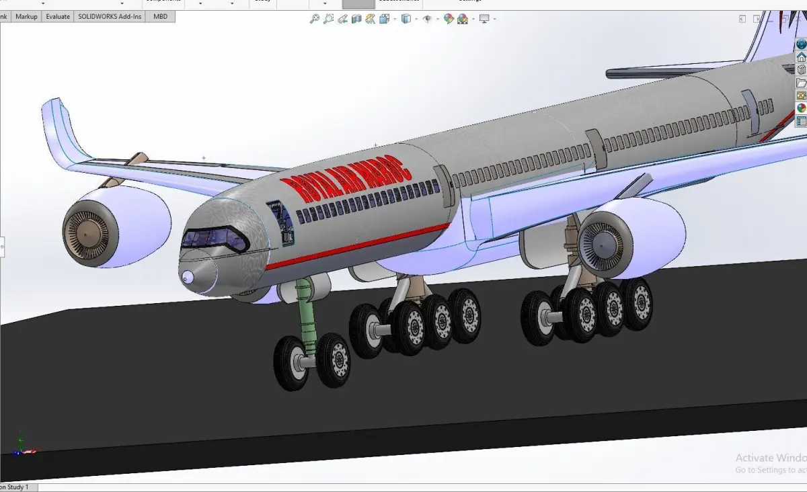Expand the View Settings dropdown arrow

[x=494, y=19]
